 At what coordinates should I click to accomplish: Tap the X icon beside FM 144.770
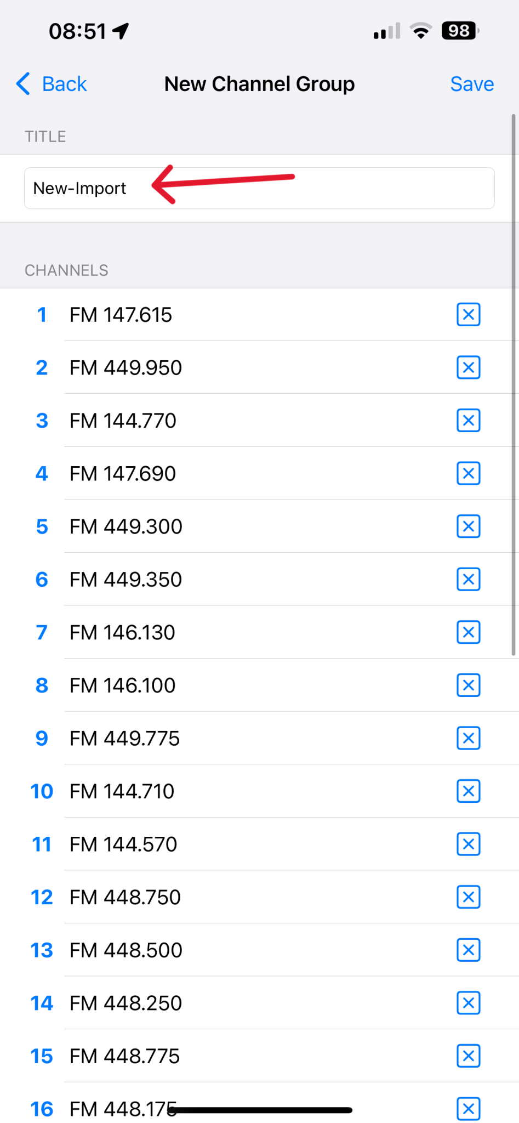point(468,421)
